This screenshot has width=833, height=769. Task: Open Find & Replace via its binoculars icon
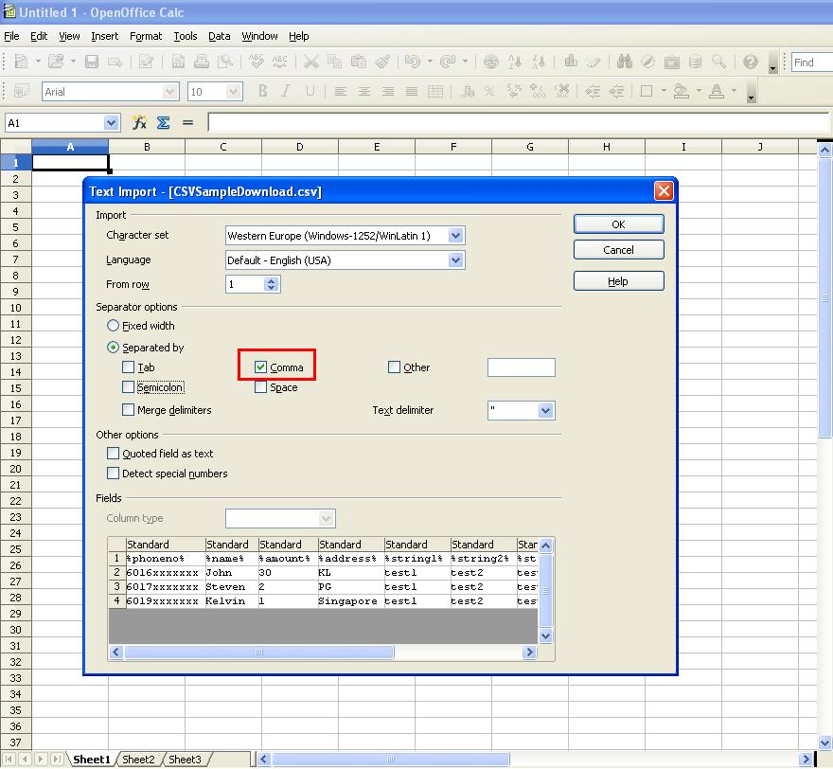[624, 60]
